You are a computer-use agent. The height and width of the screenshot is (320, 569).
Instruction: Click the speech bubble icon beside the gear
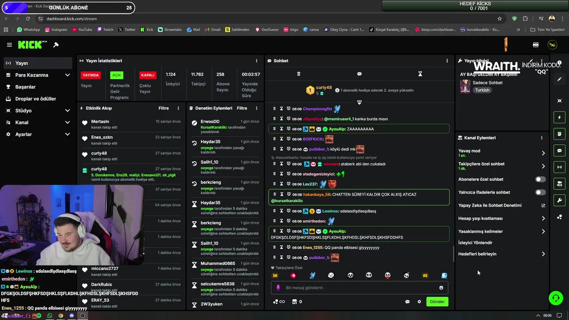pyautogui.click(x=407, y=302)
